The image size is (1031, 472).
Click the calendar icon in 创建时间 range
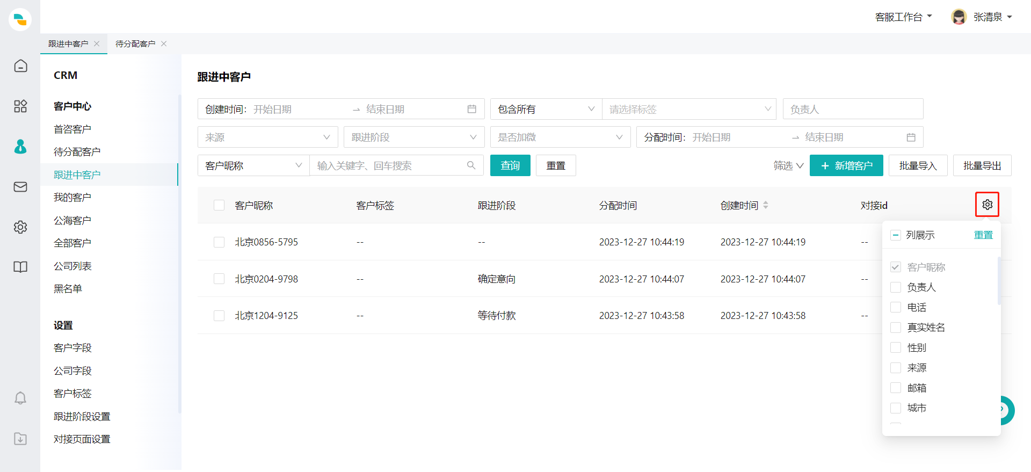[x=472, y=109]
